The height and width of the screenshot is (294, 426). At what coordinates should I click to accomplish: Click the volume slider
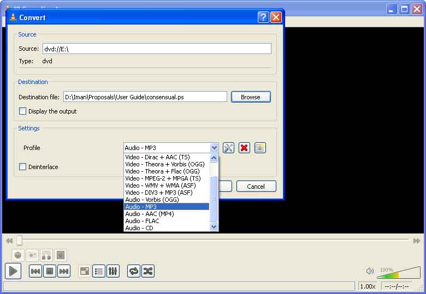coord(399,272)
